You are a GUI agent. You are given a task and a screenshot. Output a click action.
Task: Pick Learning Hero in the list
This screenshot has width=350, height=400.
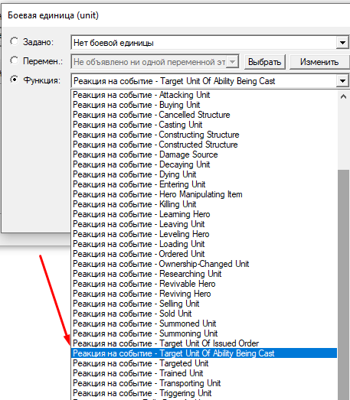tap(204, 214)
